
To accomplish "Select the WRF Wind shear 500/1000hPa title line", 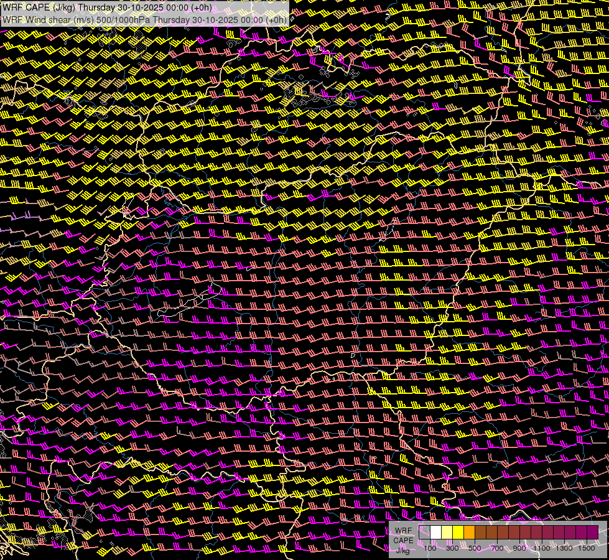I will tap(144, 19).
